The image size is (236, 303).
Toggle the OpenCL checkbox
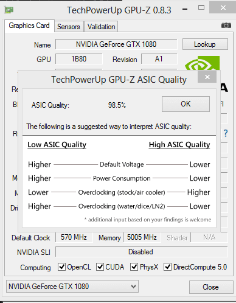(61, 266)
